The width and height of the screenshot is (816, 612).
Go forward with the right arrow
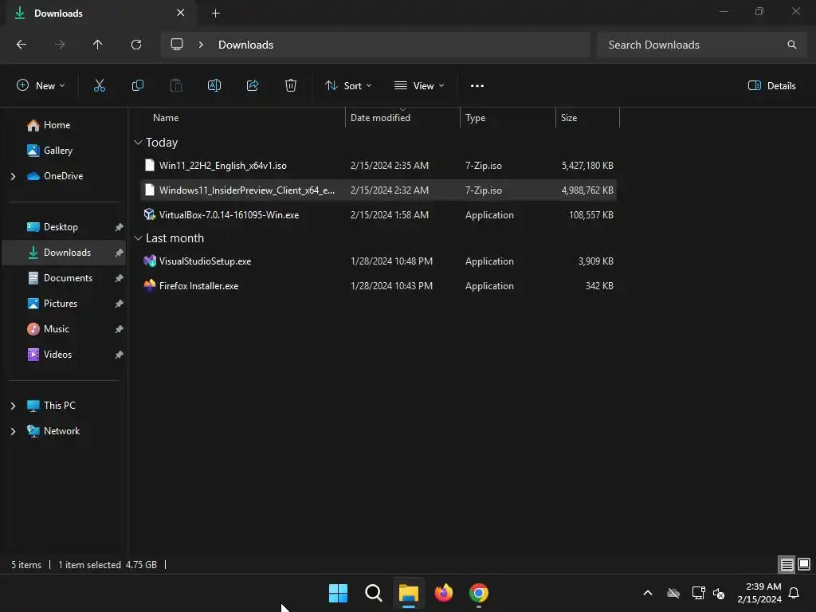60,45
